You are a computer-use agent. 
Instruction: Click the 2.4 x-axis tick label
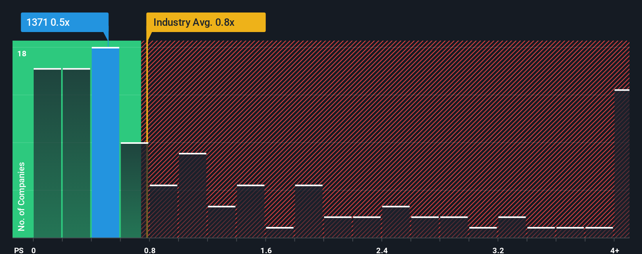point(382,250)
